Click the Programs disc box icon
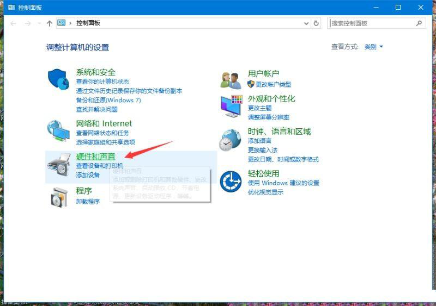This screenshot has width=436, height=306. pyautogui.click(x=58, y=196)
